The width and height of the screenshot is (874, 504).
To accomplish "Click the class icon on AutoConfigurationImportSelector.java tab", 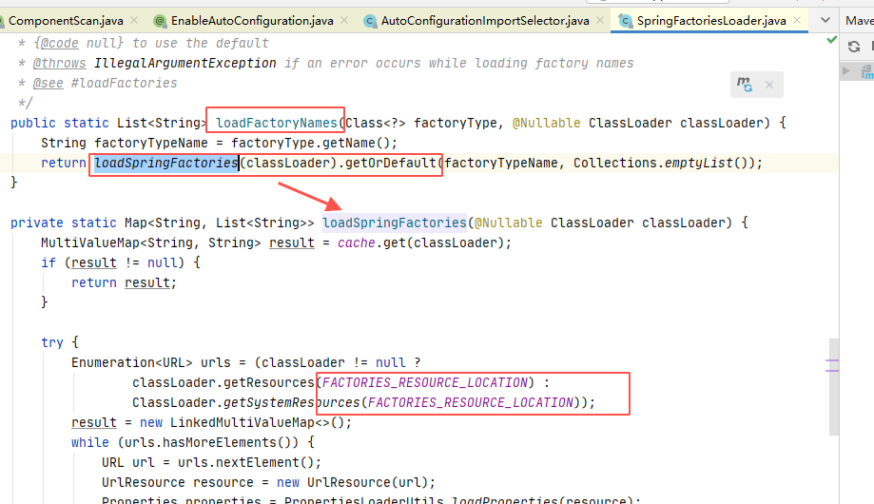I will point(370,21).
